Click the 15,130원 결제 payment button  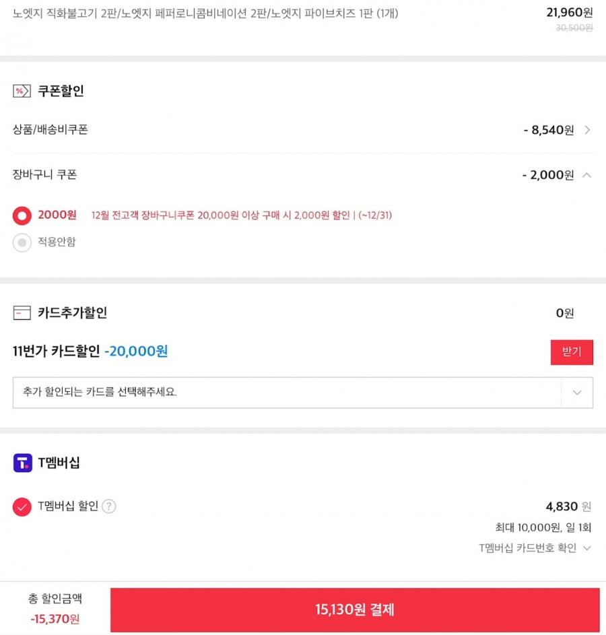[355, 609]
